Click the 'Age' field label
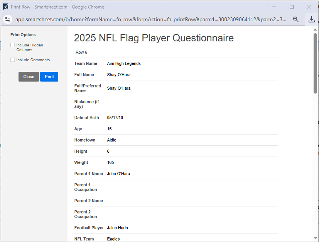Viewport: 319px width, 242px height. coord(78,129)
